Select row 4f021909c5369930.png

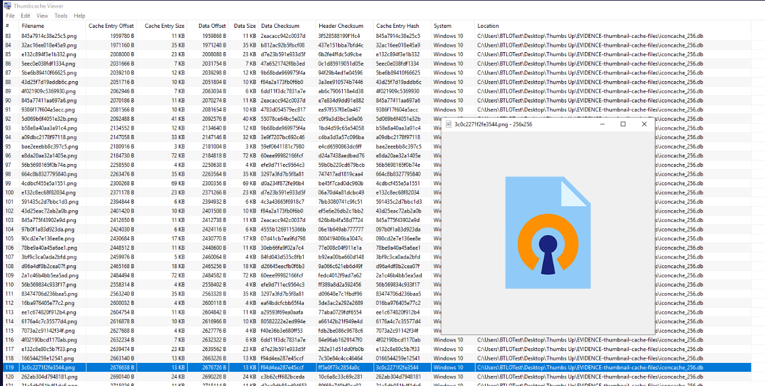point(377,91)
